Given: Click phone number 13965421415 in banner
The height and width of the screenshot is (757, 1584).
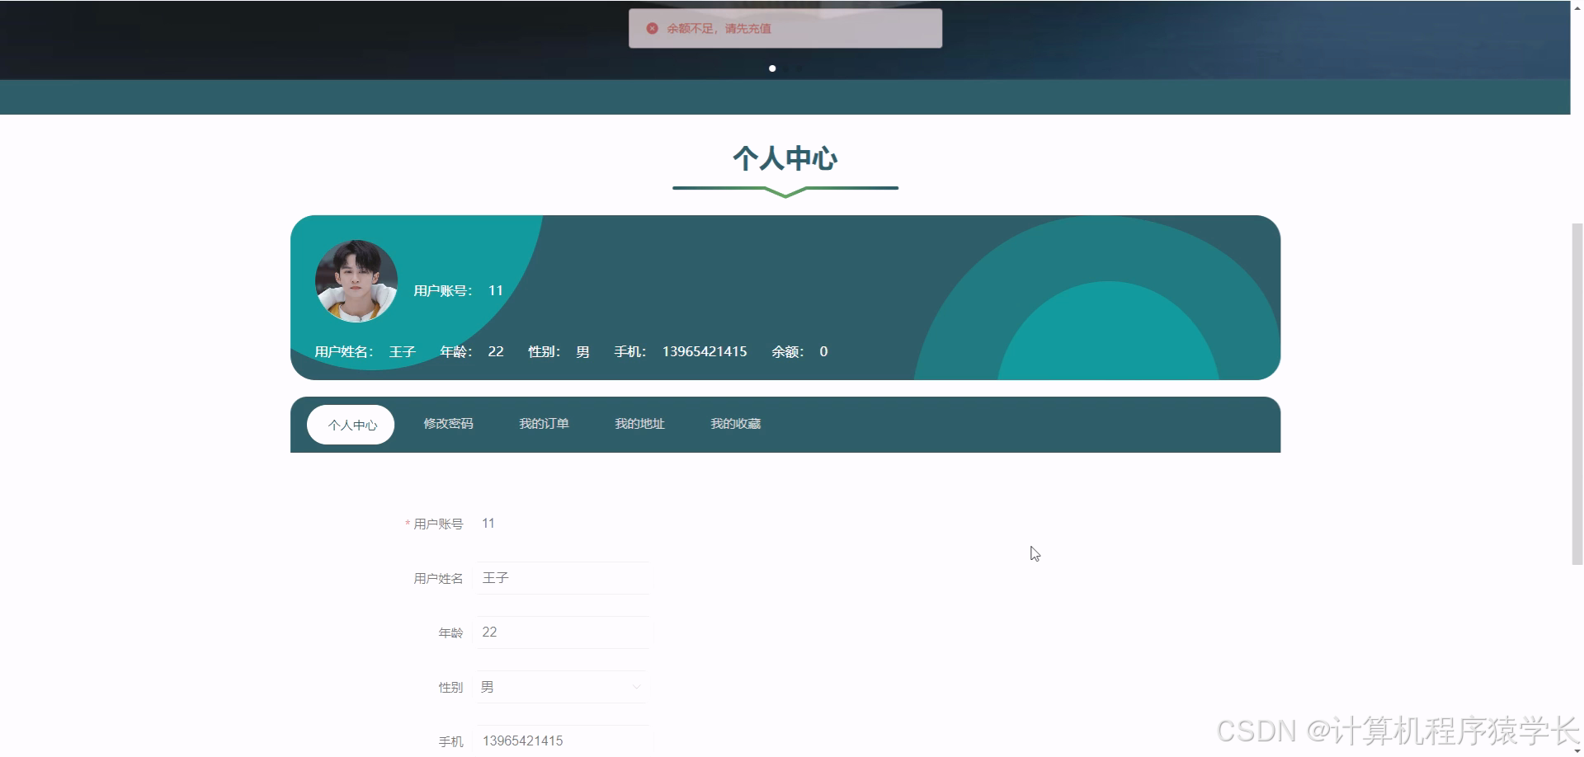Looking at the screenshot, I should 705,351.
